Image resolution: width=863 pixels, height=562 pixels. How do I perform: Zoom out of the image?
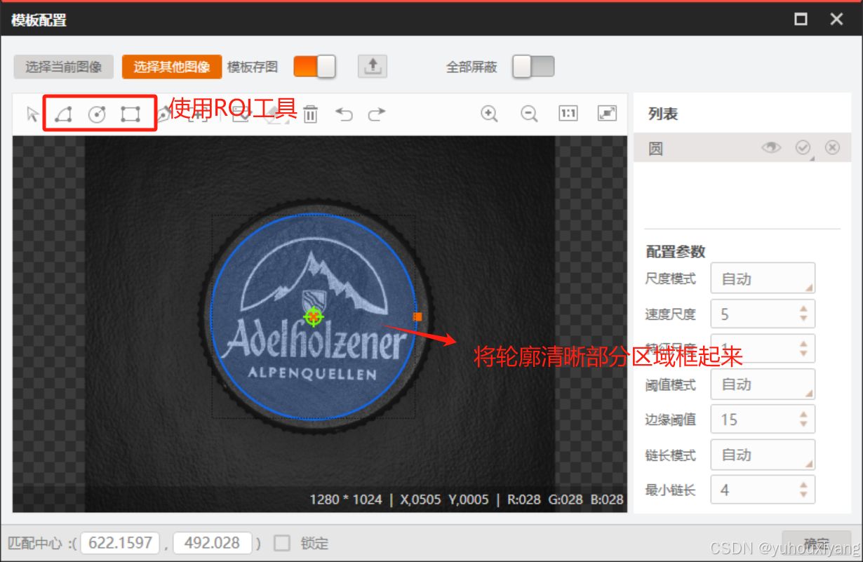[x=529, y=114]
